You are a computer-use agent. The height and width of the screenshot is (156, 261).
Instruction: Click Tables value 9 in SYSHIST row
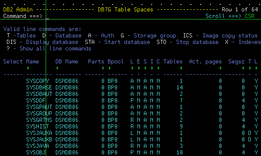point(181,126)
